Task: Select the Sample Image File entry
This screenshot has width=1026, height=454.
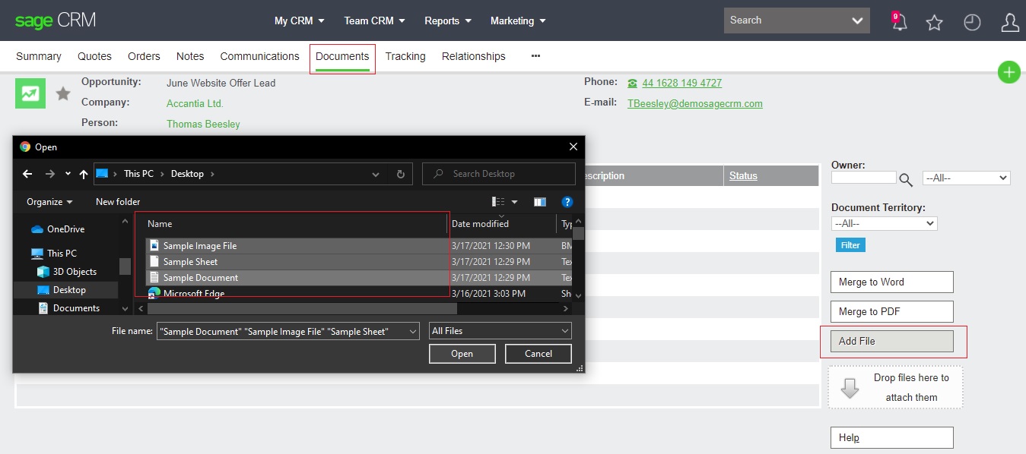Action: point(199,246)
